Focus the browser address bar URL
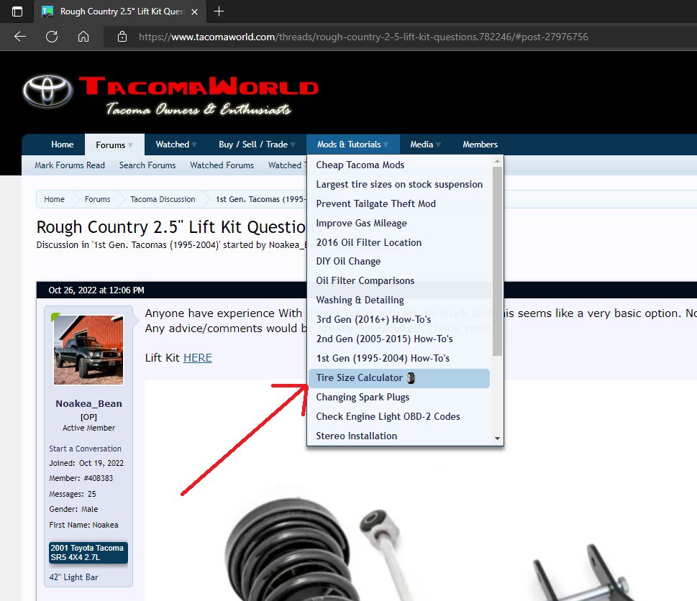The height and width of the screenshot is (601, 697). click(363, 37)
